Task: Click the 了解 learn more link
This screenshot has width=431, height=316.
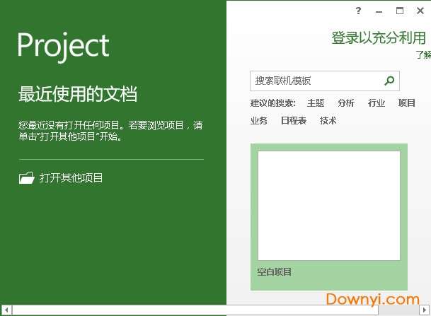Action: [423, 54]
